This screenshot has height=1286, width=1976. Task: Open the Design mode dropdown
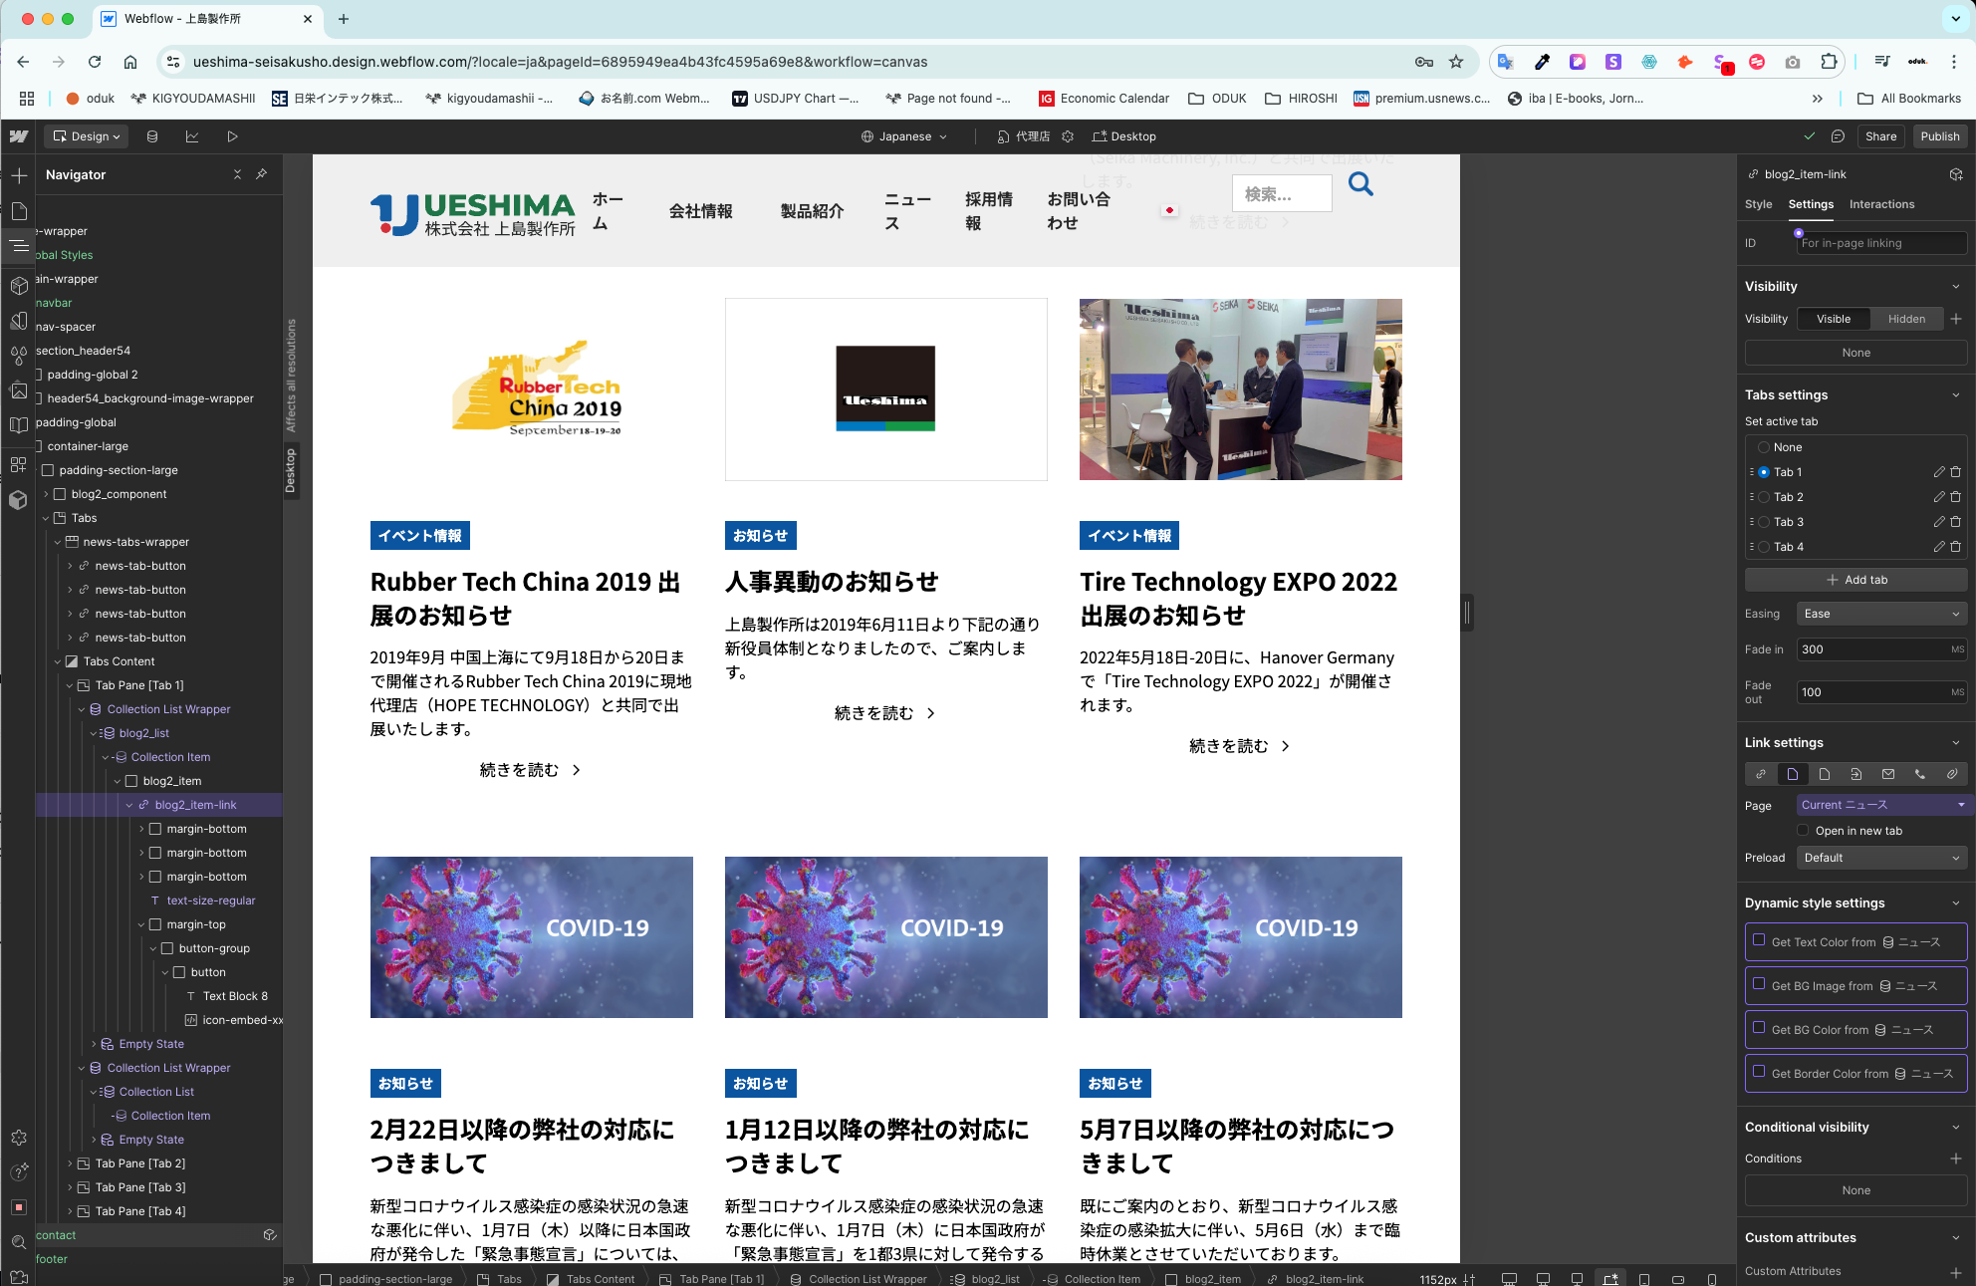point(86,136)
